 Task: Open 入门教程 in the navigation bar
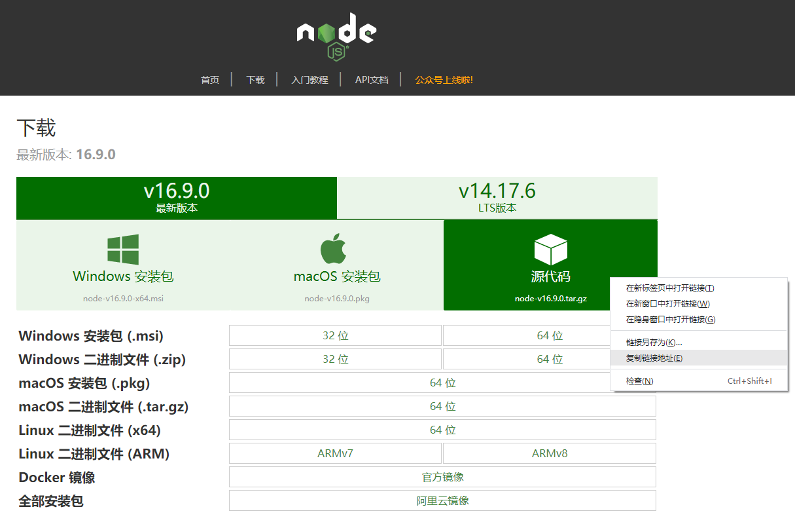click(309, 80)
